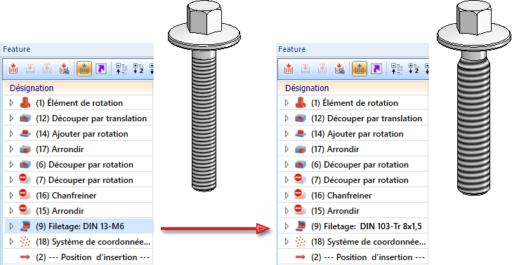The image size is (512, 265).
Task: Click the thread icon beside Filetage DIN 13-M6
Action: coord(25,226)
